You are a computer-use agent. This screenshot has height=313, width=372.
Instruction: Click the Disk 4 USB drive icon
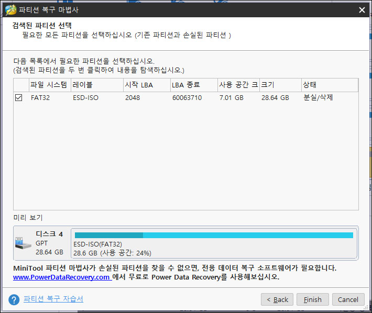(23, 243)
